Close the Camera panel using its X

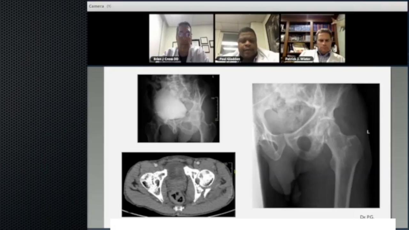[109, 6]
